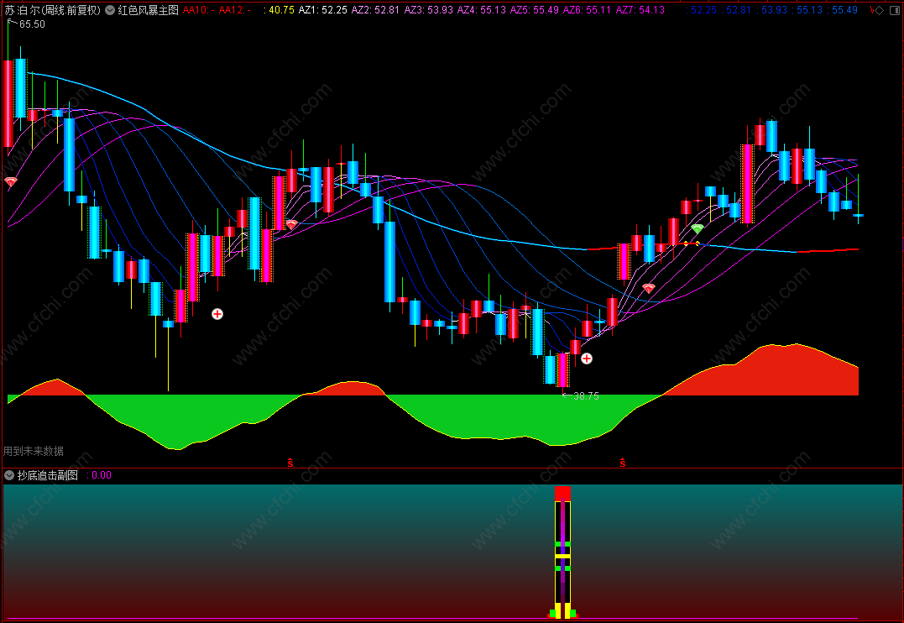Click the first tall red candle at far left
Image resolution: width=904 pixels, height=623 pixels.
click(8, 104)
